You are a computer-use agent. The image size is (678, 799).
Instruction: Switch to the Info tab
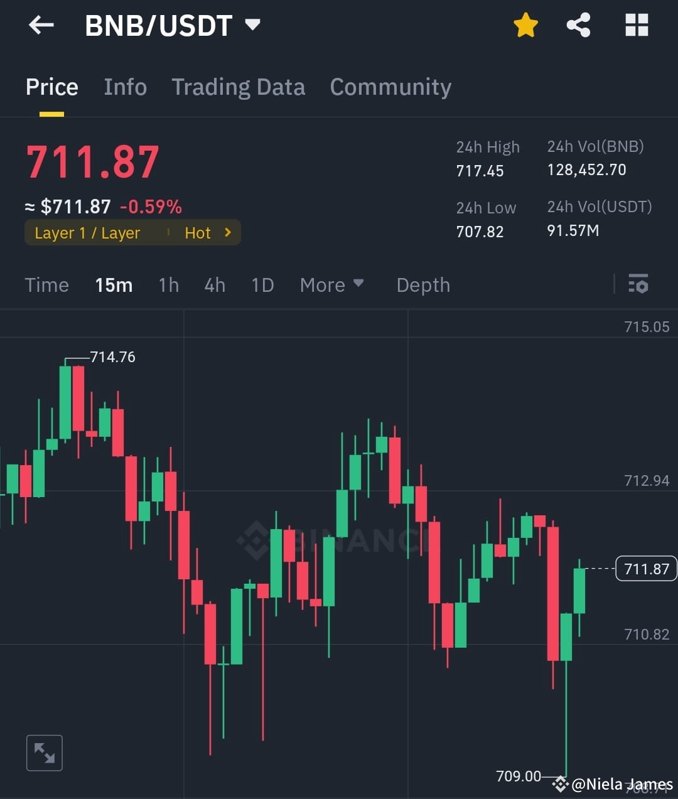[x=125, y=87]
